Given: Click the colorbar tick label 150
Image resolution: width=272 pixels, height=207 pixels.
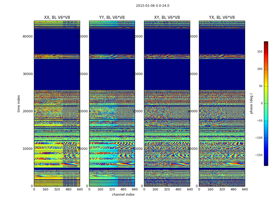Looking at the screenshot, I should pos(260,51).
